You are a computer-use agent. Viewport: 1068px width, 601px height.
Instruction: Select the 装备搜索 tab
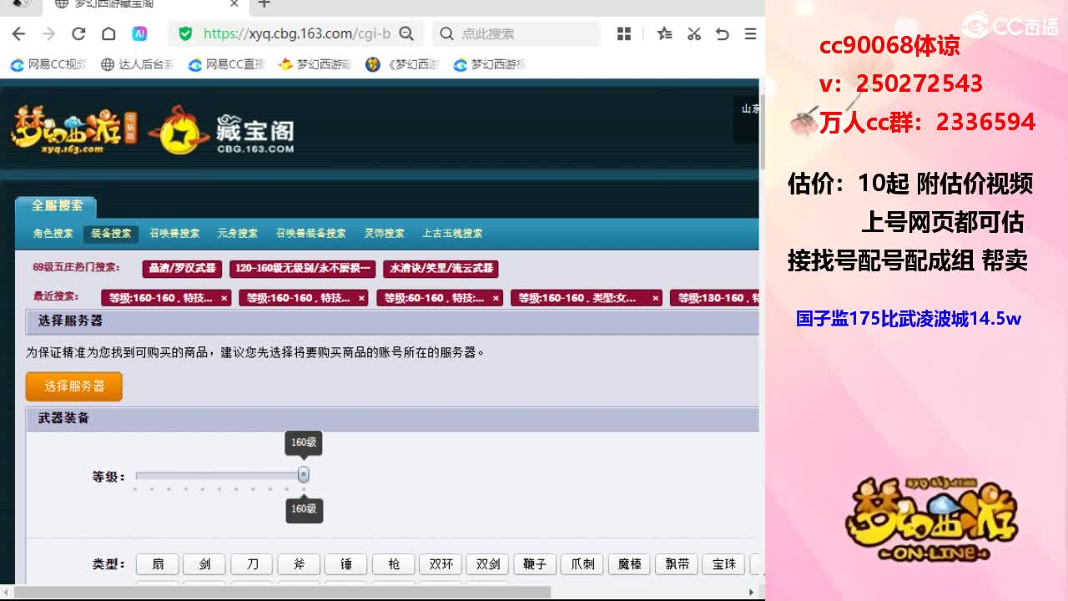[111, 234]
